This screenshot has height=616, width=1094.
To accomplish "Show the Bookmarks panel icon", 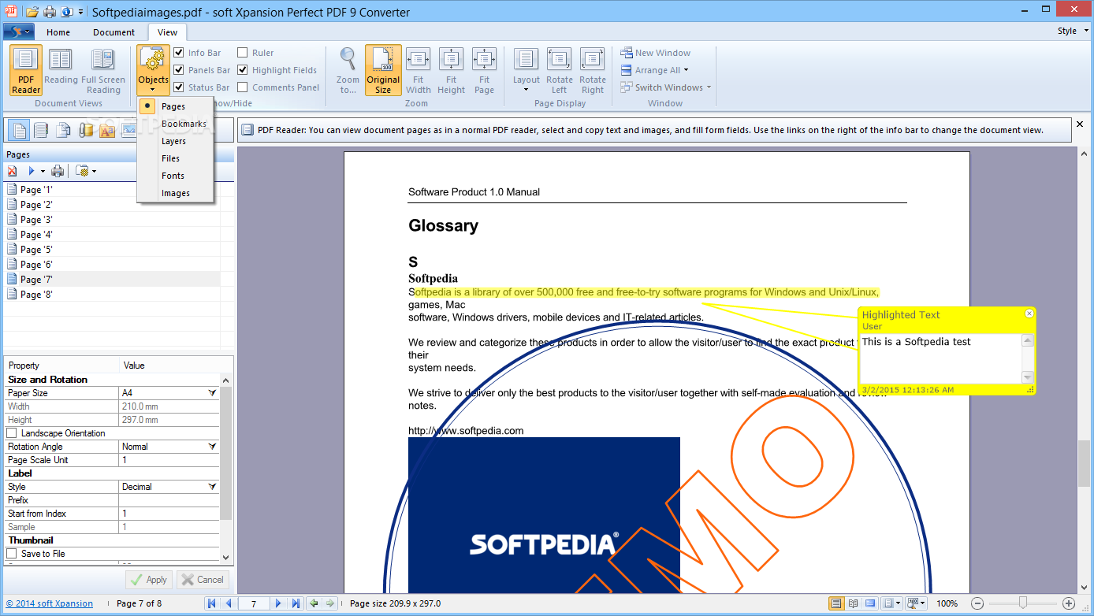I will [x=42, y=130].
